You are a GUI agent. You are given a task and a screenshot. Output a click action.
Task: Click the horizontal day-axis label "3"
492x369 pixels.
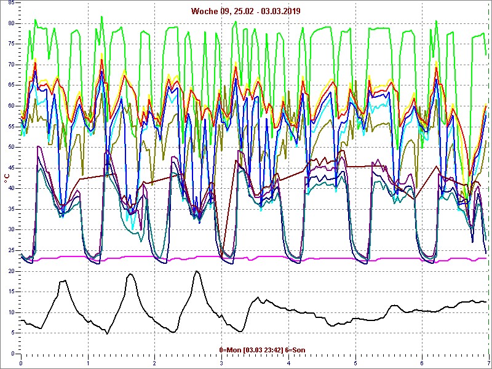tap(221, 363)
